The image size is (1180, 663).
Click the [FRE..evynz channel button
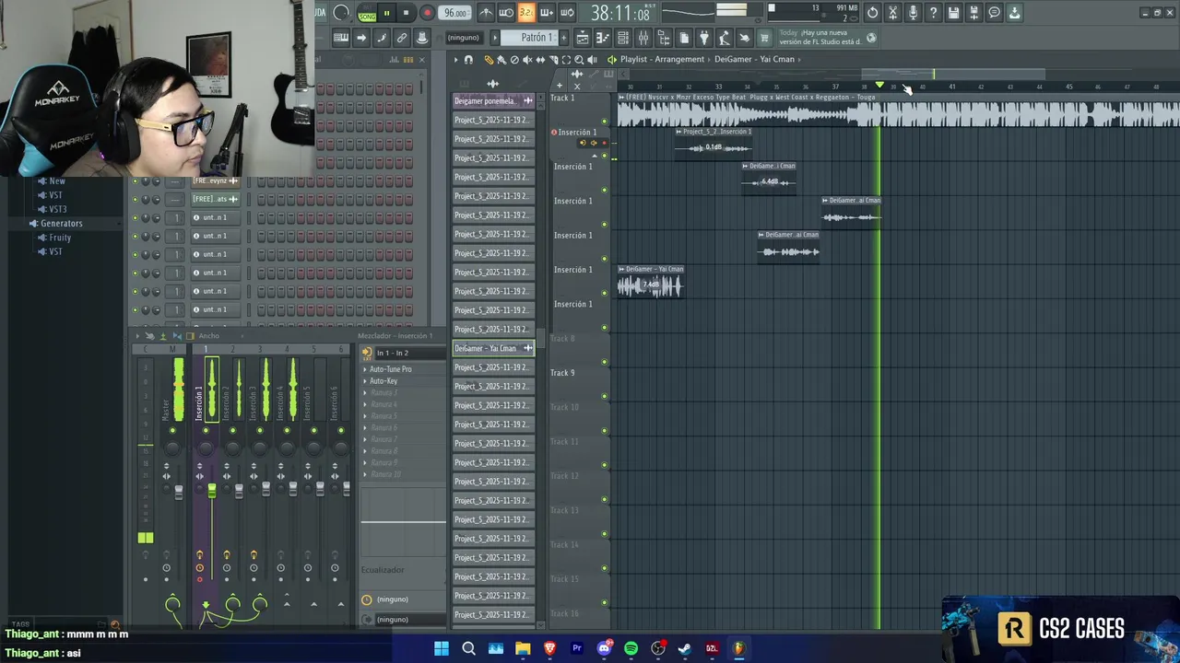coord(215,180)
